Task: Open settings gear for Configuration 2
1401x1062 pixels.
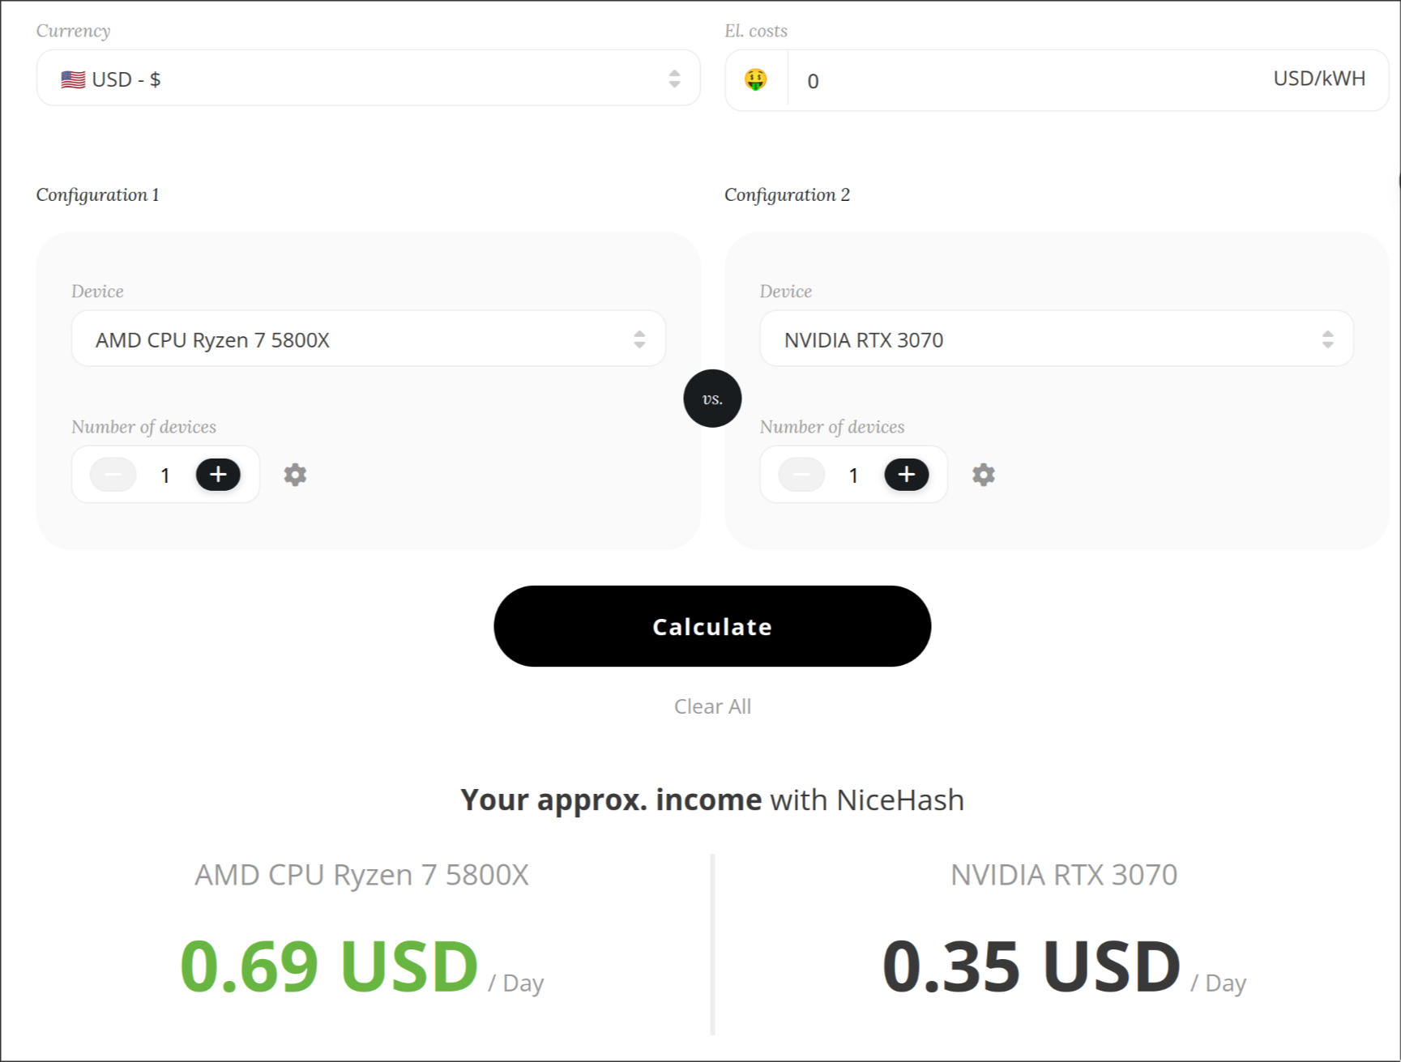Action: [x=984, y=475]
